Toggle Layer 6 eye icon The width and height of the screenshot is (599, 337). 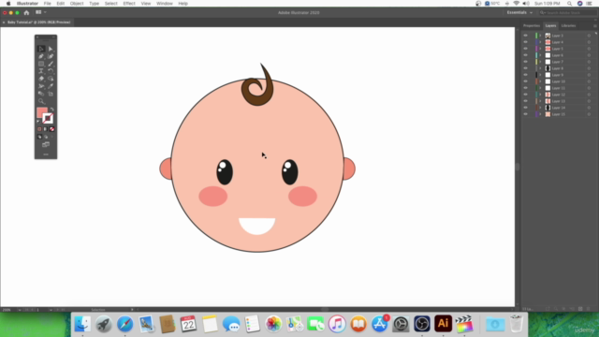pyautogui.click(x=526, y=55)
